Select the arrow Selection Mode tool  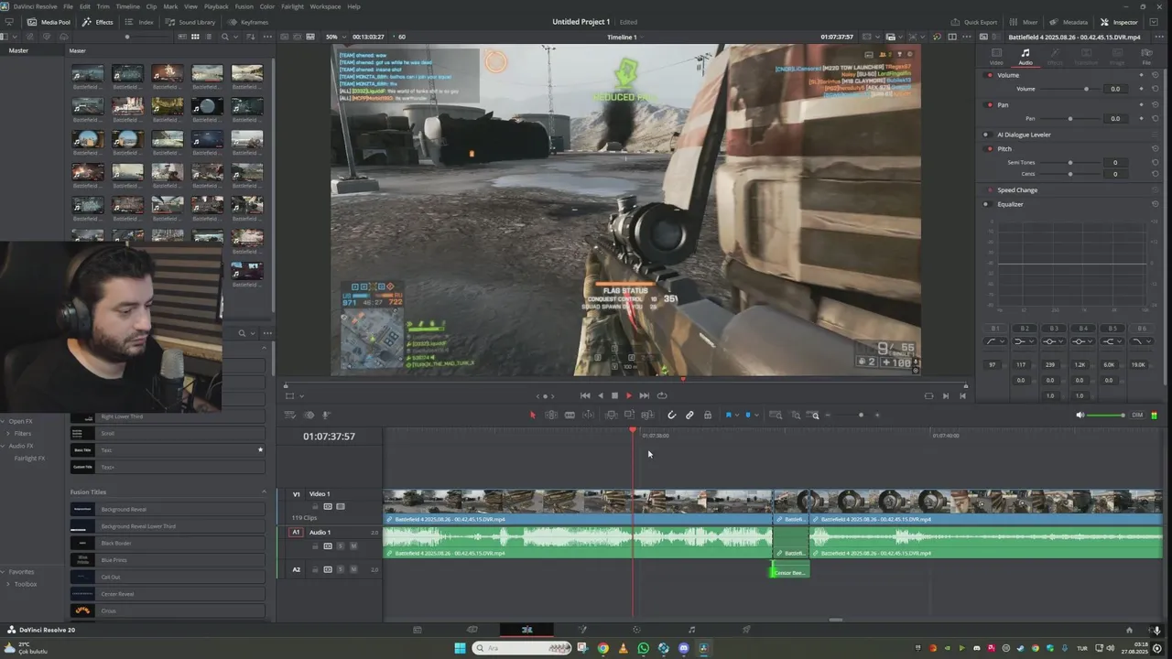tap(533, 415)
